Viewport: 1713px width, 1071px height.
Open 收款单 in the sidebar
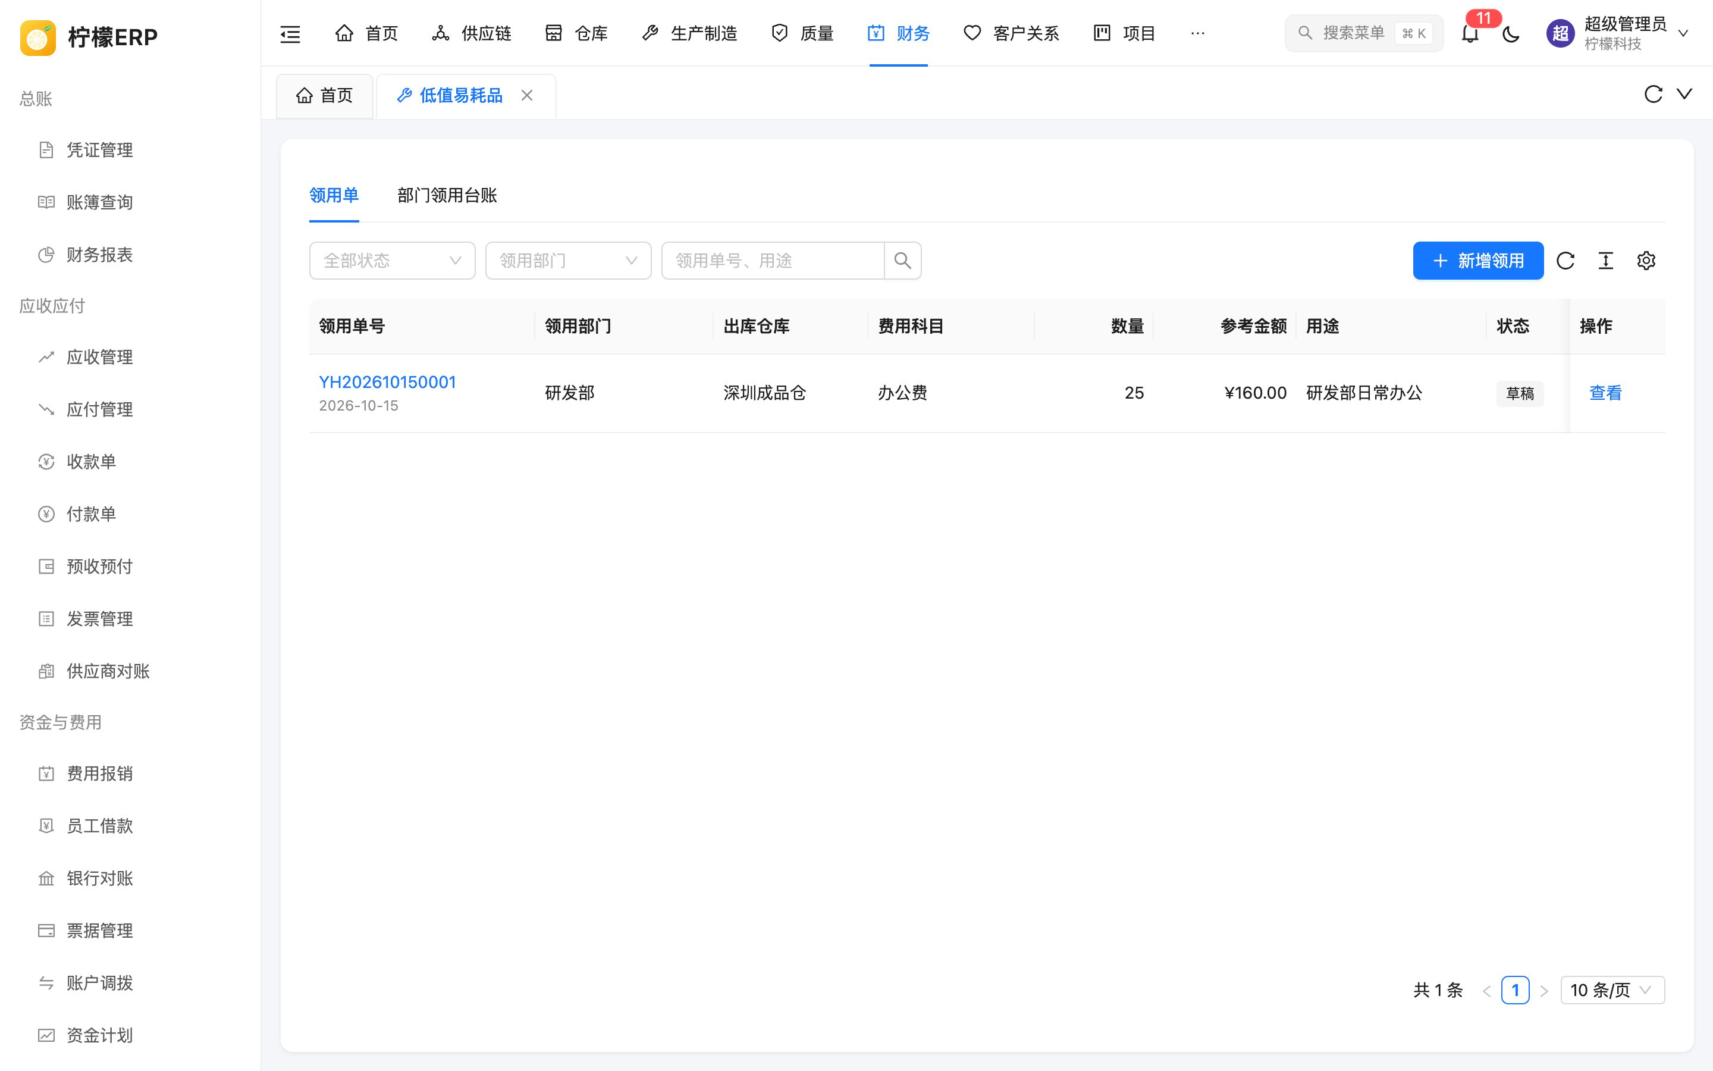click(x=130, y=462)
